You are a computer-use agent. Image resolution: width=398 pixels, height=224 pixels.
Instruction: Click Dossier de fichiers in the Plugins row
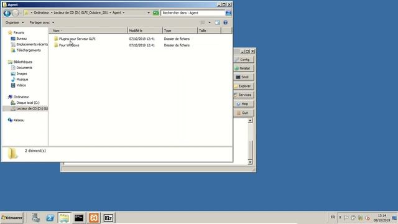coord(177,39)
